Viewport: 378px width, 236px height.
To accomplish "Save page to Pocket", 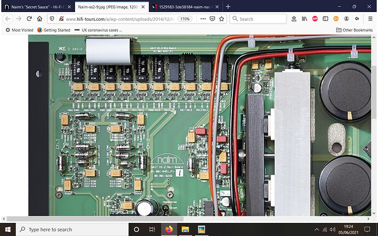I will pos(213,19).
